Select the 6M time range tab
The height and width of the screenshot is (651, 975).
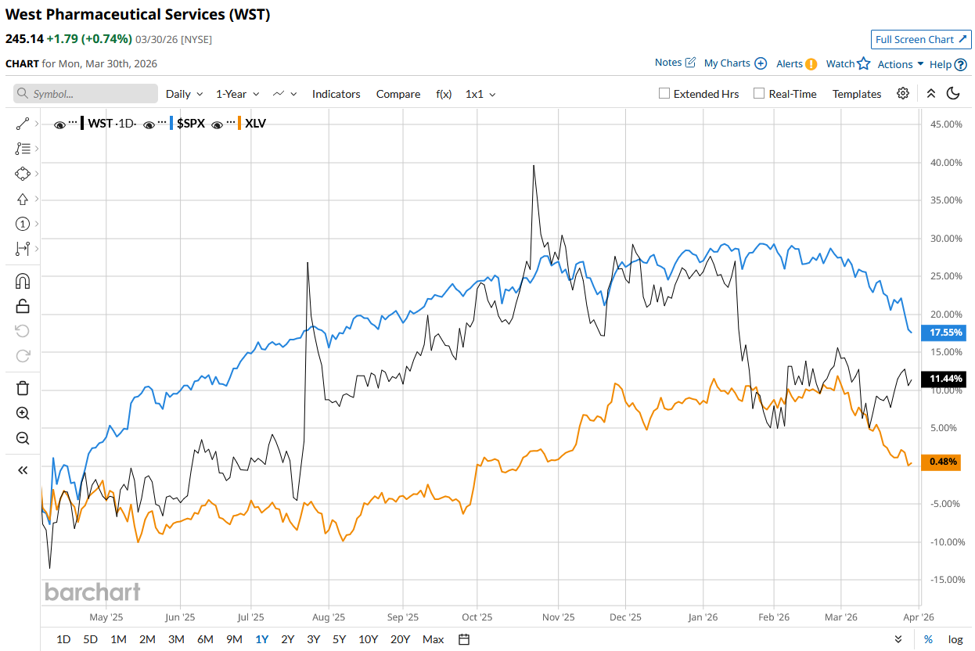pyautogui.click(x=205, y=639)
